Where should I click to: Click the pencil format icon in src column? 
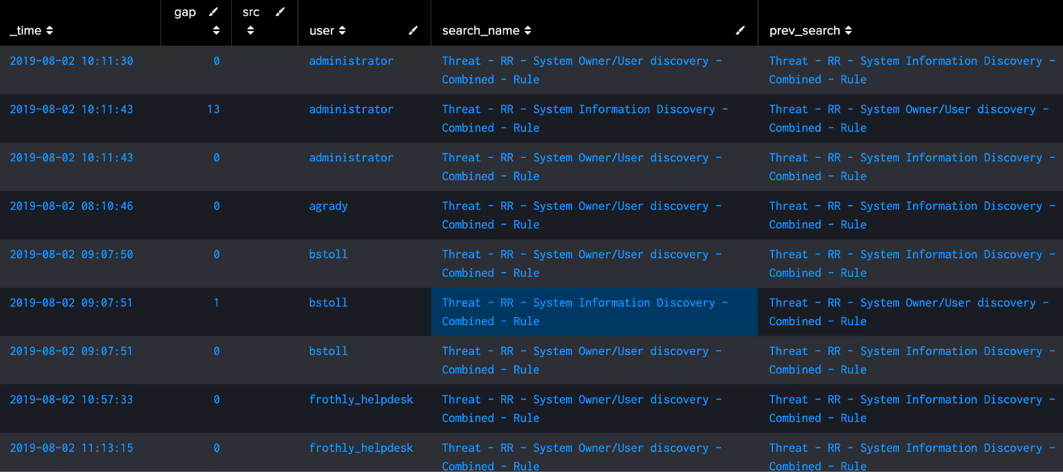tap(280, 12)
